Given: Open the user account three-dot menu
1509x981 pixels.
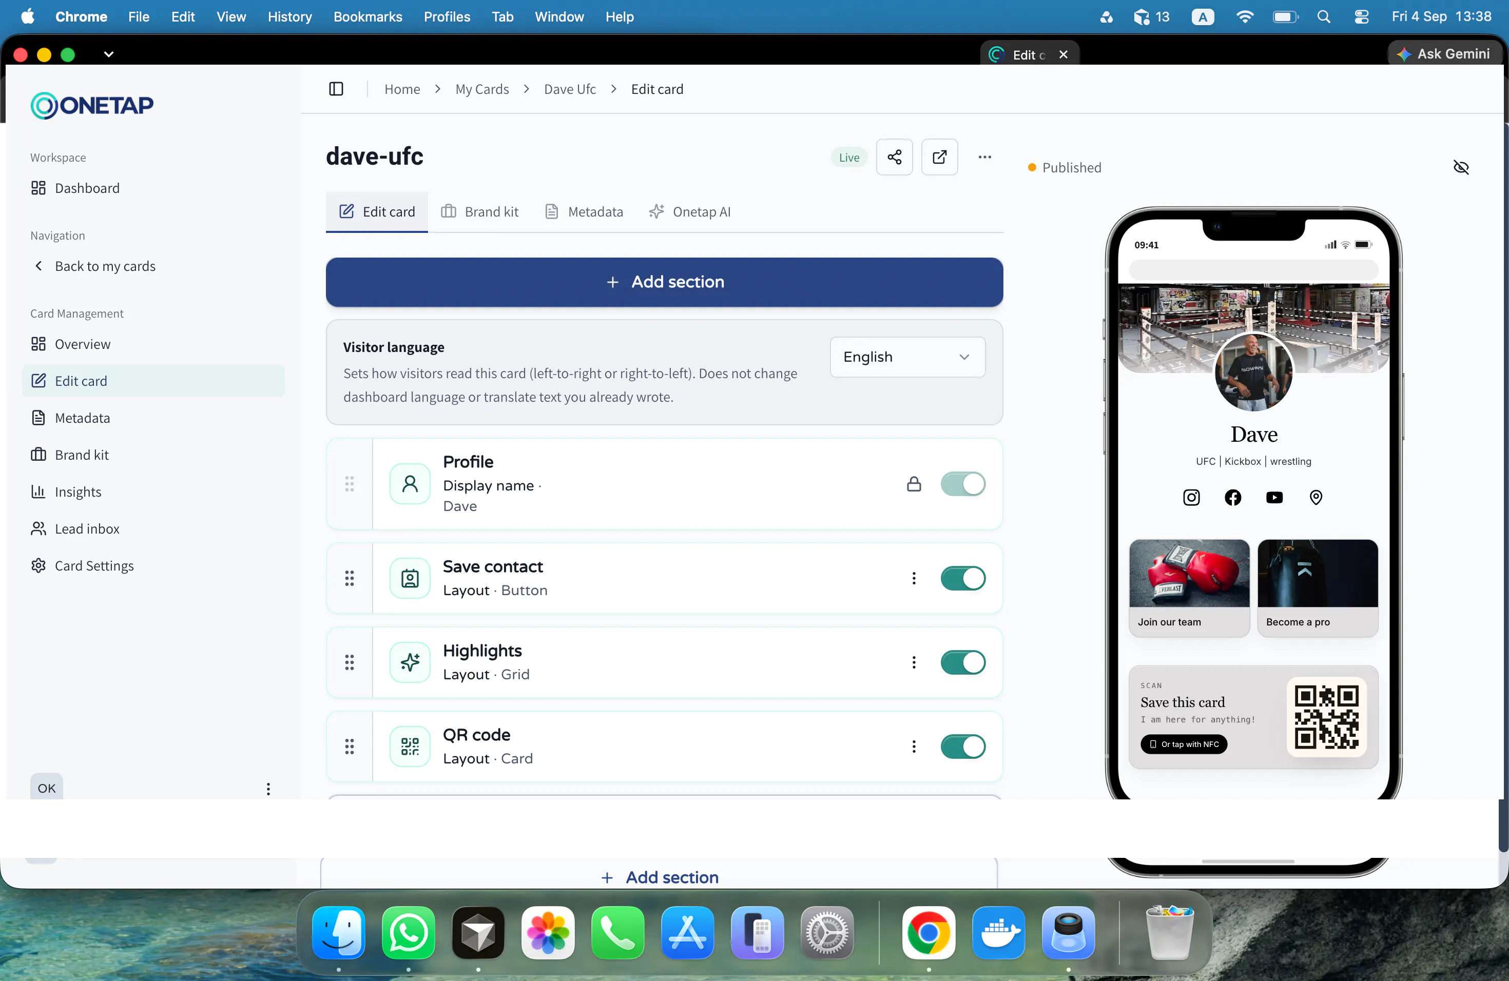Looking at the screenshot, I should [268, 789].
